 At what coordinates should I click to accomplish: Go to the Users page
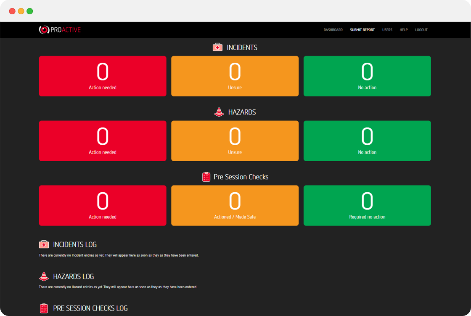(387, 30)
